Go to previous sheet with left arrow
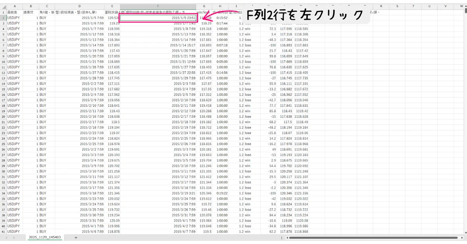 [6, 237]
